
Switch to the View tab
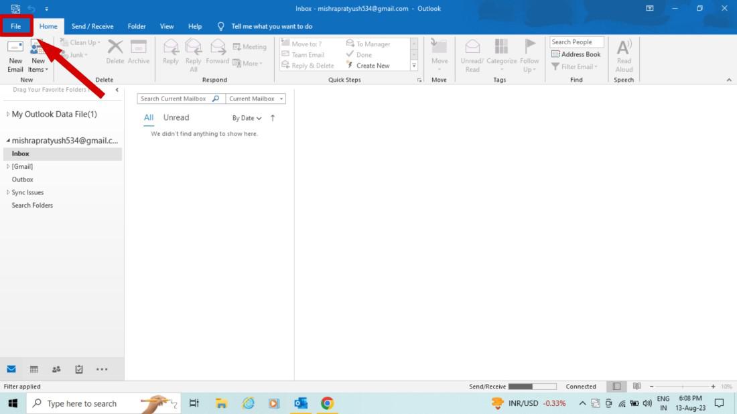point(167,26)
